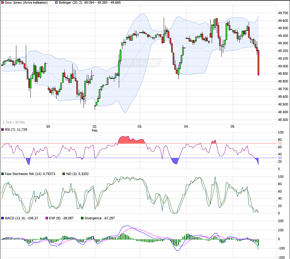Click the blue 30 RSI level label
290x259 pixels.
pyautogui.click(x=280, y=158)
